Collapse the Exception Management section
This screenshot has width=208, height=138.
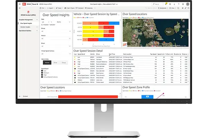coord(37,20)
